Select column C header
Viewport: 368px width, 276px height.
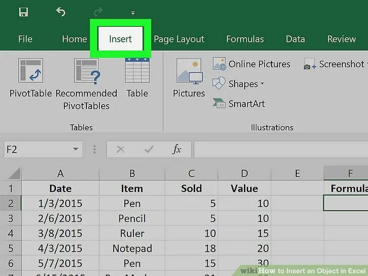(x=191, y=174)
